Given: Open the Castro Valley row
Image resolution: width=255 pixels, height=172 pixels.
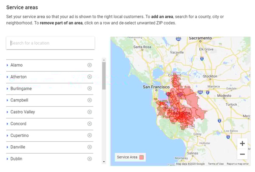Looking at the screenshot, I should (50, 112).
